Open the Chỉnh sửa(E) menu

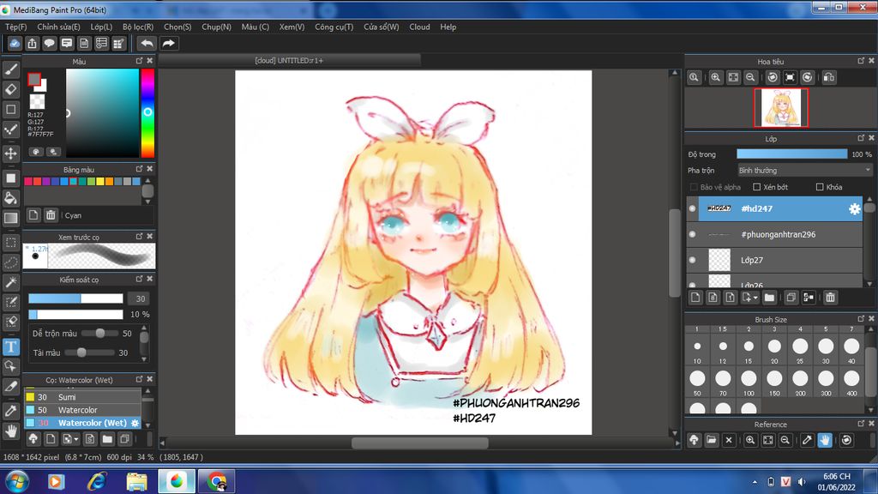[x=58, y=27]
